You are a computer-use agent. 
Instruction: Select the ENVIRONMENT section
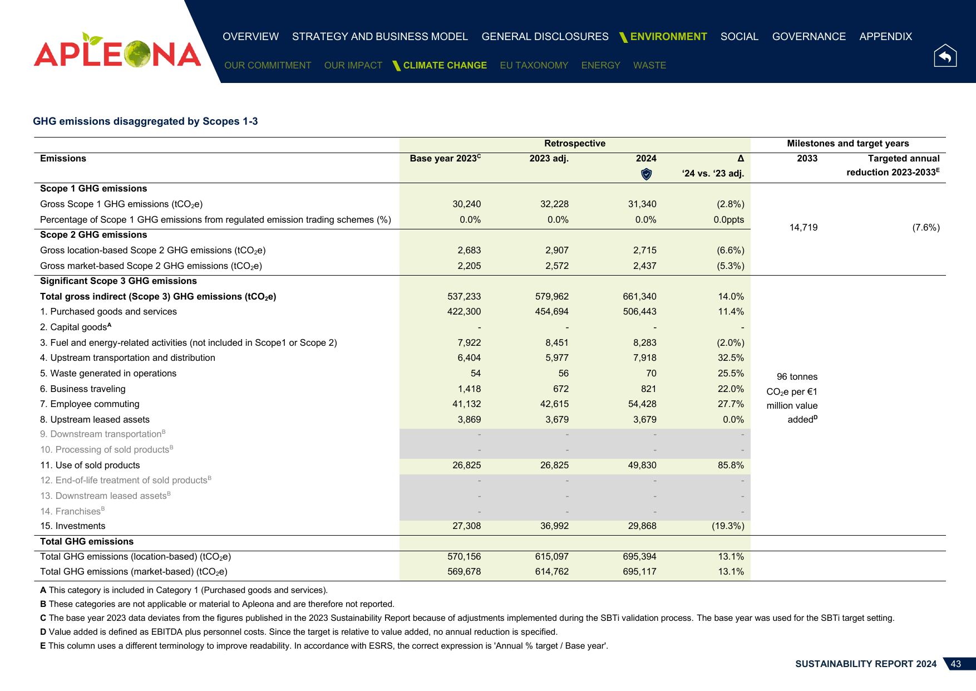[668, 36]
